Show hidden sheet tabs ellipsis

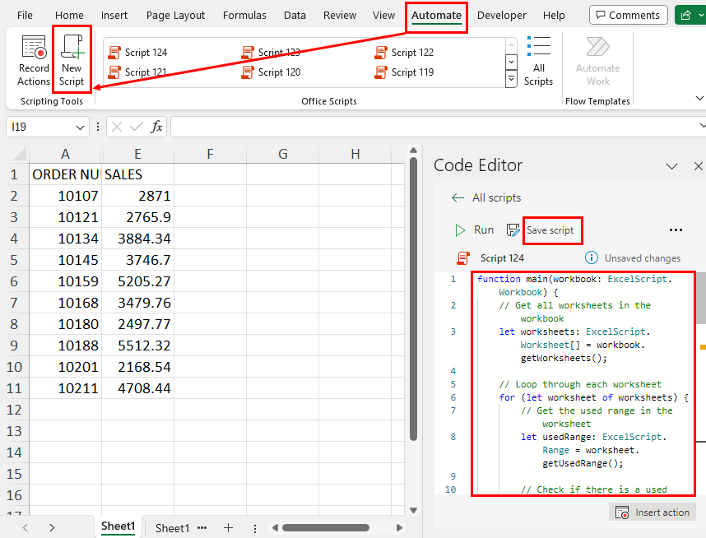[x=202, y=527]
